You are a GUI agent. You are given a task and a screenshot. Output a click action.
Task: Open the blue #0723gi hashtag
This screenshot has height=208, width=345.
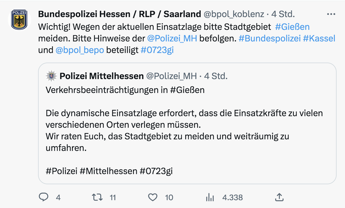[x=157, y=50]
